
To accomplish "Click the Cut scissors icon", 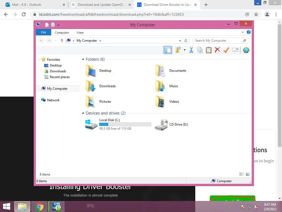I will 191,50.
